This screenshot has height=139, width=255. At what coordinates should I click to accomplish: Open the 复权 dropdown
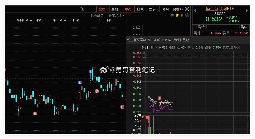click(x=103, y=9)
